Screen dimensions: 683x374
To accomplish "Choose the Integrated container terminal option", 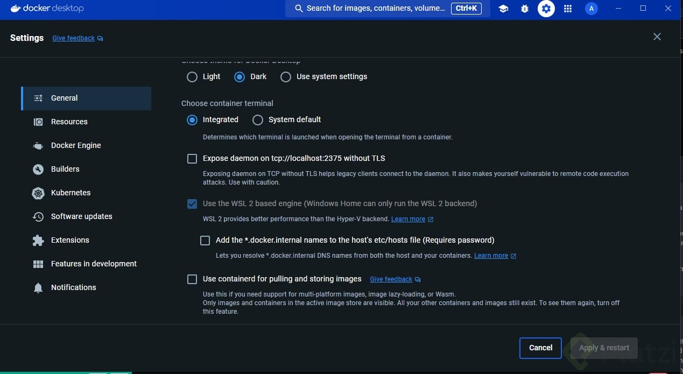I will (x=192, y=119).
